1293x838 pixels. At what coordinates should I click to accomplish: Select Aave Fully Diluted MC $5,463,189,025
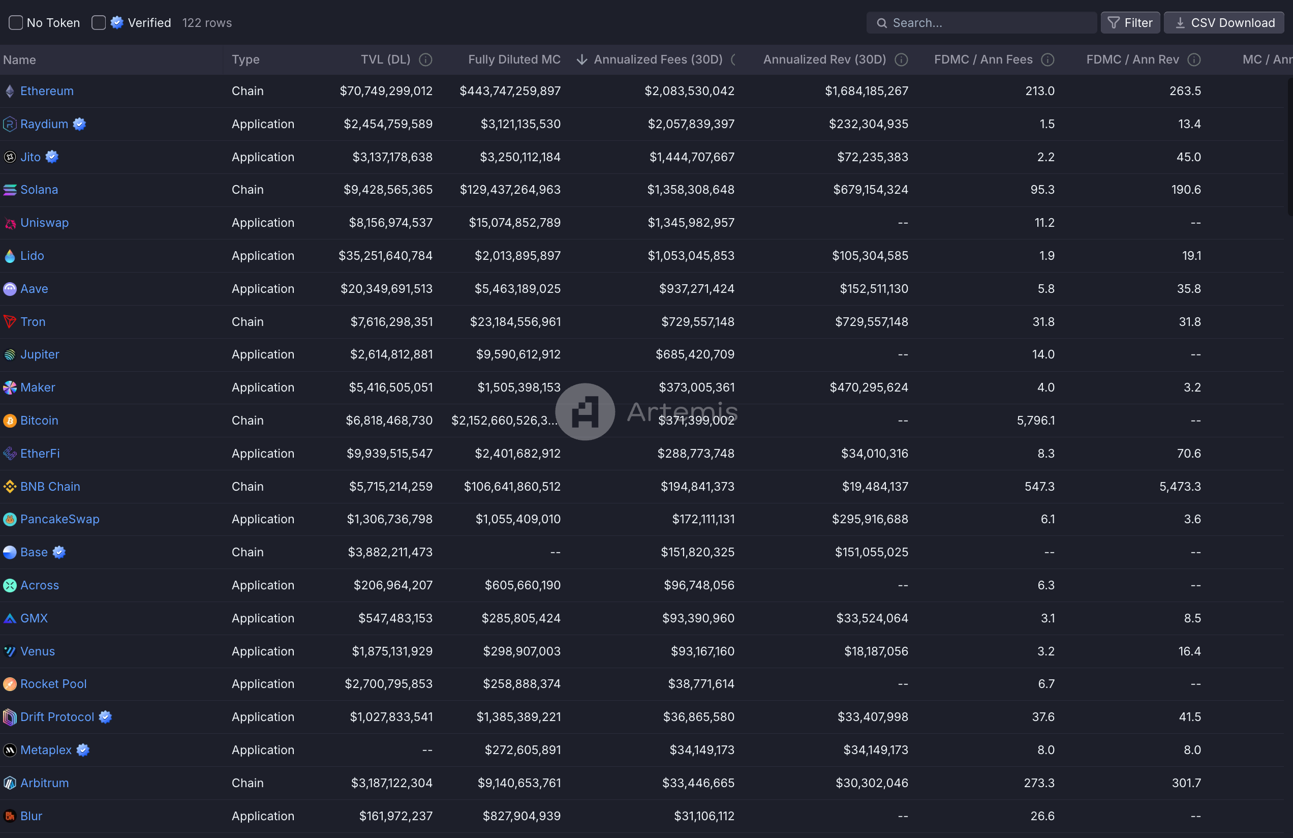coord(517,289)
